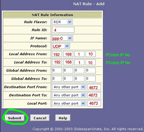Open the Protocol dropdown showing UDP
The width and height of the screenshot is (144, 132).
pyautogui.click(x=61, y=46)
